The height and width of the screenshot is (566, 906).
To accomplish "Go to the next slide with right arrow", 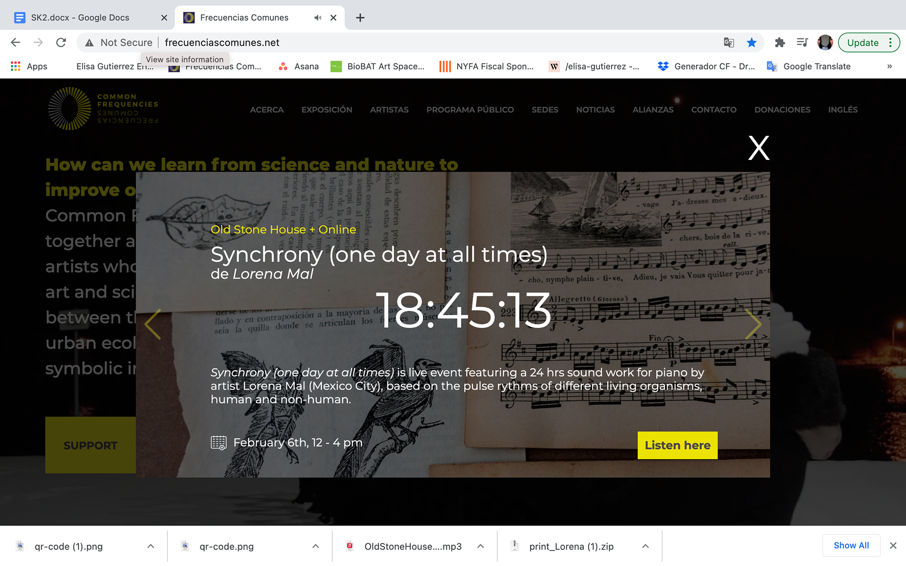I will pyautogui.click(x=753, y=324).
